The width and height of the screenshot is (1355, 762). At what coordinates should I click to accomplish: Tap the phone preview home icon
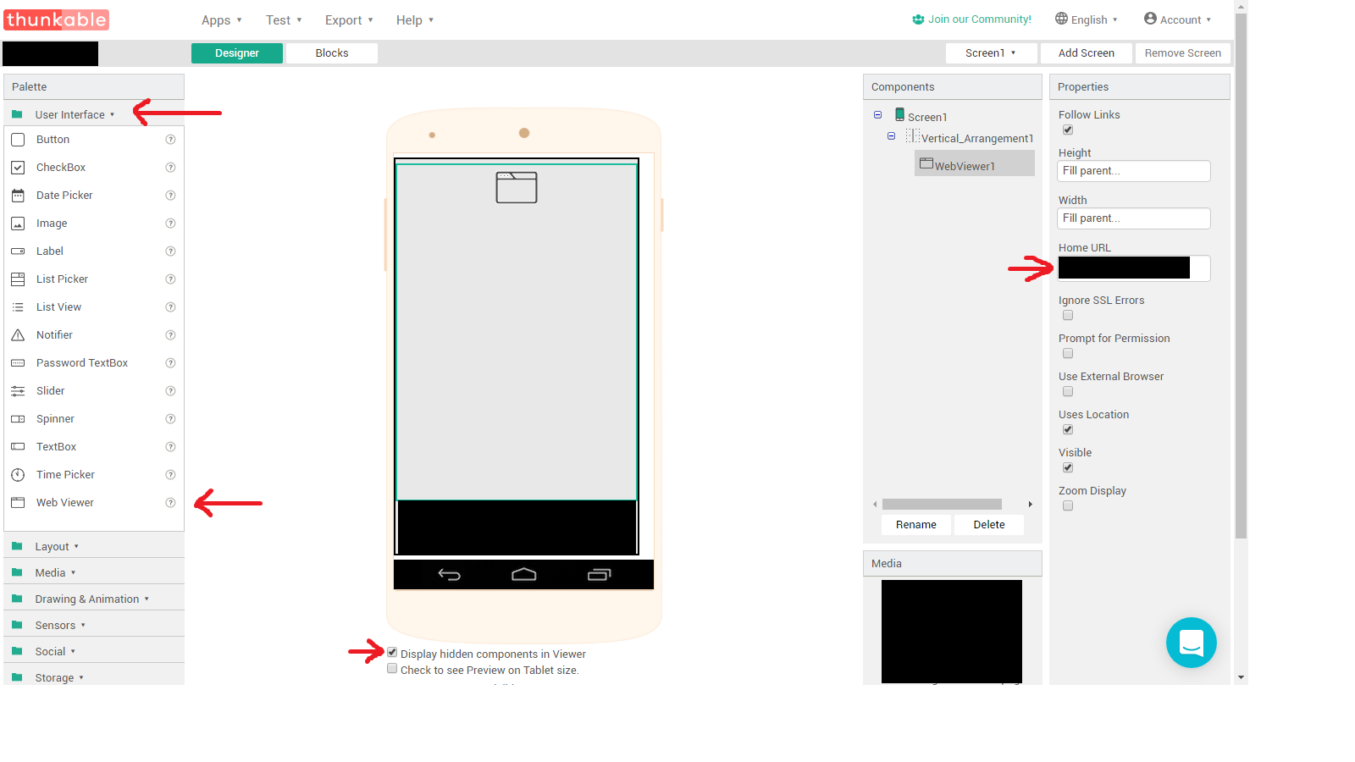(x=524, y=575)
